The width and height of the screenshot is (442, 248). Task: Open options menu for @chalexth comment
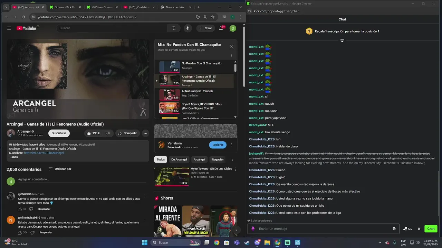click(x=145, y=196)
